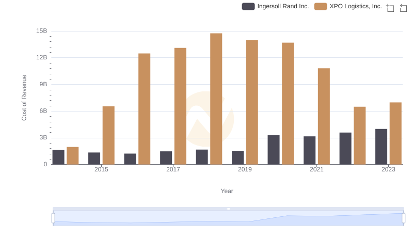Select the XPO Logistics 2014 bar
The width and height of the screenshot is (413, 238).
point(73,155)
